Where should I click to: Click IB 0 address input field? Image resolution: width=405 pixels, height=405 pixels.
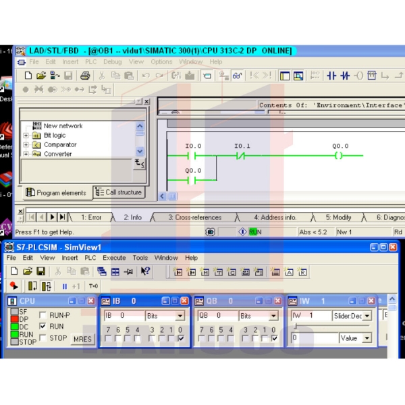click(x=124, y=316)
